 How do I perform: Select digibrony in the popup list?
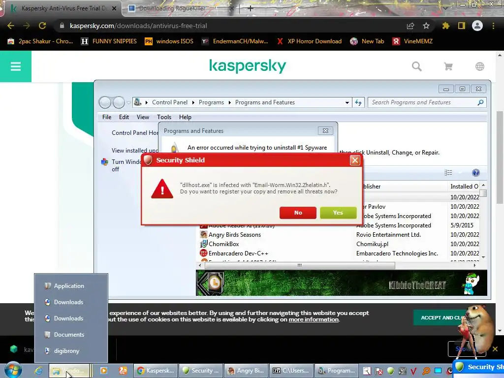(x=66, y=350)
